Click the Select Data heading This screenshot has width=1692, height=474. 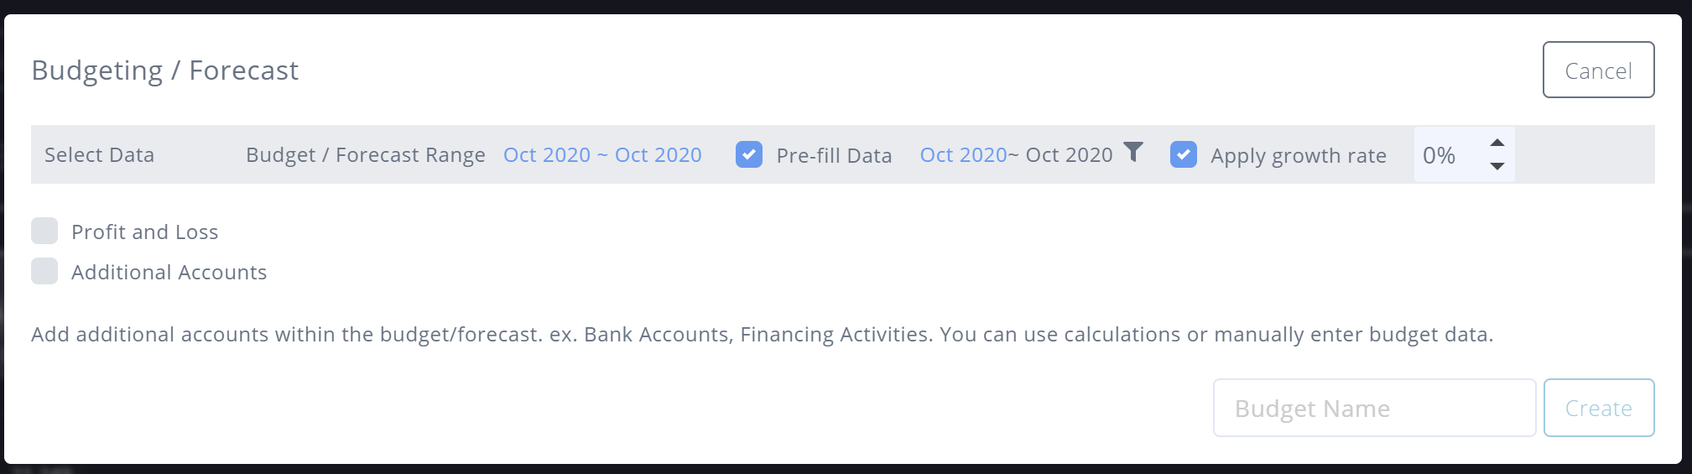[x=99, y=155]
